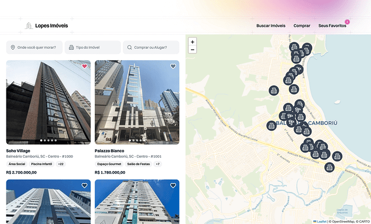Click the isolated building marker west of the northern cluster
The height and width of the screenshot is (224, 371).
click(274, 91)
